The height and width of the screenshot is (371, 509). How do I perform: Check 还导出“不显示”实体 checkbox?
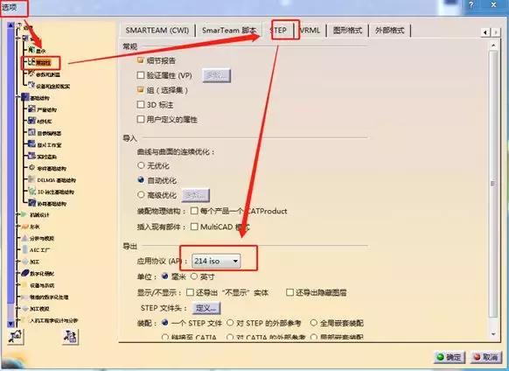(191, 292)
